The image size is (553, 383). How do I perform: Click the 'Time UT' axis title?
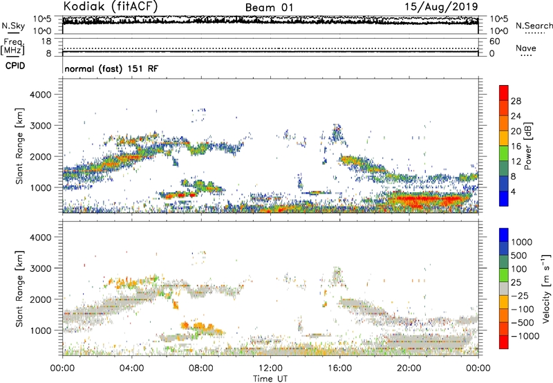pos(270,378)
